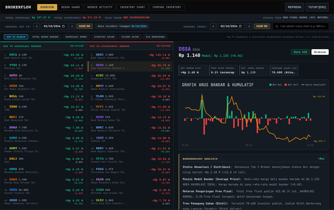Click the Net Buy legend swatch
334x210 pixels.
point(270,85)
